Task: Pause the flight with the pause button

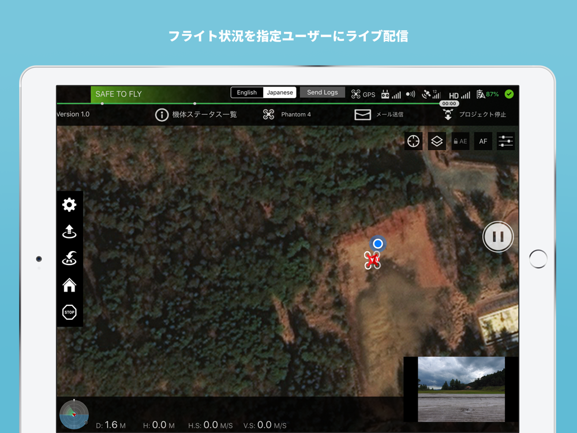Action: pyautogui.click(x=498, y=237)
